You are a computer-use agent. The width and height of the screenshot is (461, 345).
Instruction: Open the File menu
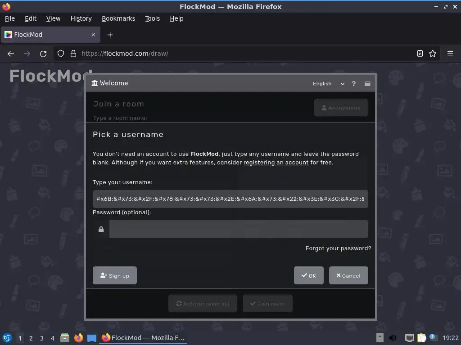(x=10, y=18)
